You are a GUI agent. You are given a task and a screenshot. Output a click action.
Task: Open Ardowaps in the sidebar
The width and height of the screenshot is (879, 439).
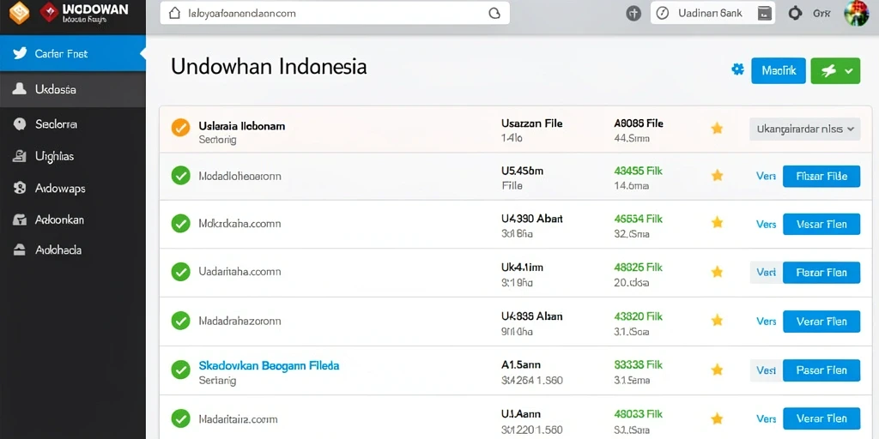click(x=73, y=188)
